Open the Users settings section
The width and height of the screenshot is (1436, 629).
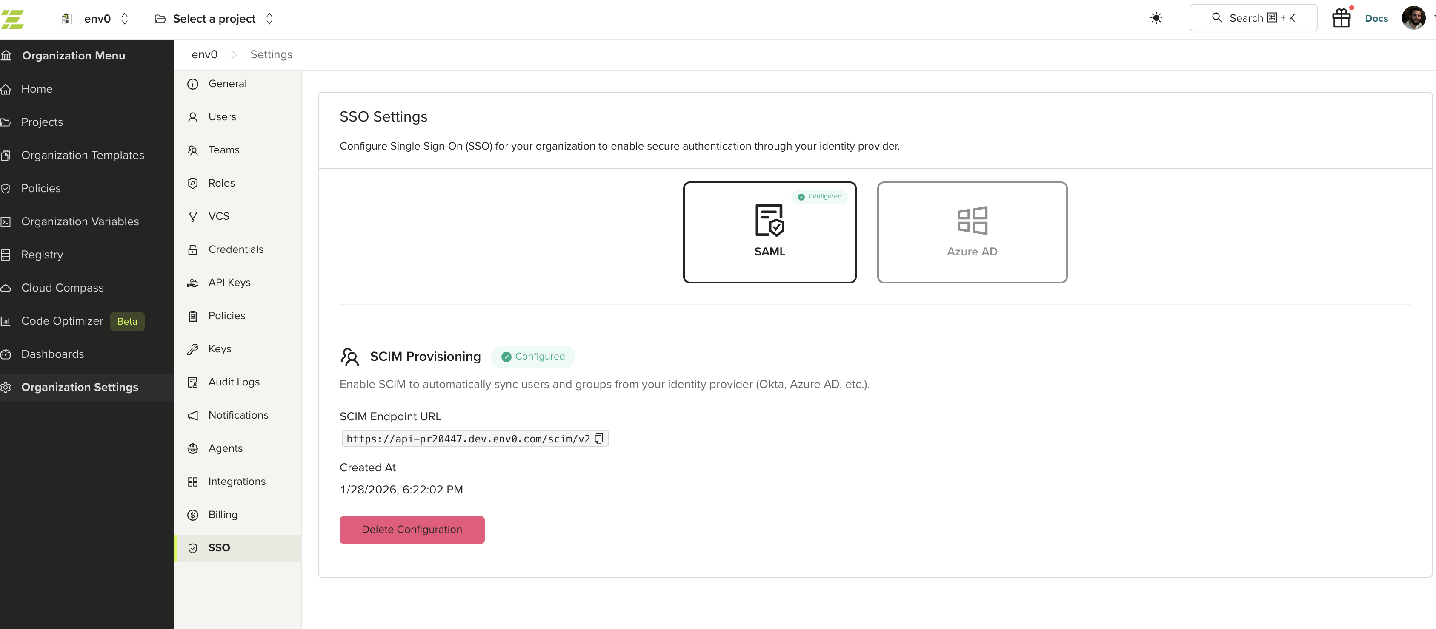click(222, 117)
